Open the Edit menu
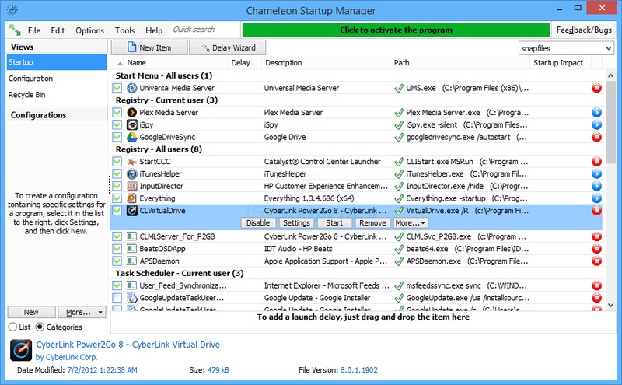This screenshot has width=622, height=385. (58, 30)
